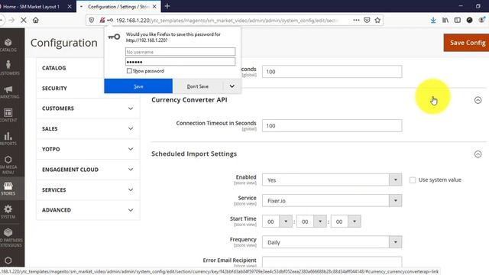Expand the Yotpo configuration section
489x275 pixels.
[x=88, y=149]
